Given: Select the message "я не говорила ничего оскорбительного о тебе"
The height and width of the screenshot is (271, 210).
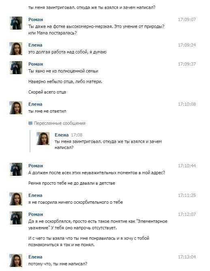Looking at the screenshot, I should click(x=75, y=202).
